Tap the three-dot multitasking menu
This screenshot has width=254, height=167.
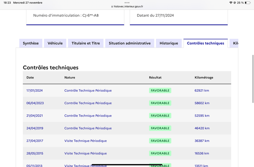pyautogui.click(x=127, y=3)
